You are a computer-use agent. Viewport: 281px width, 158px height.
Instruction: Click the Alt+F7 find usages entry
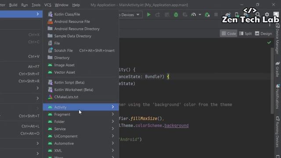(x=21, y=67)
